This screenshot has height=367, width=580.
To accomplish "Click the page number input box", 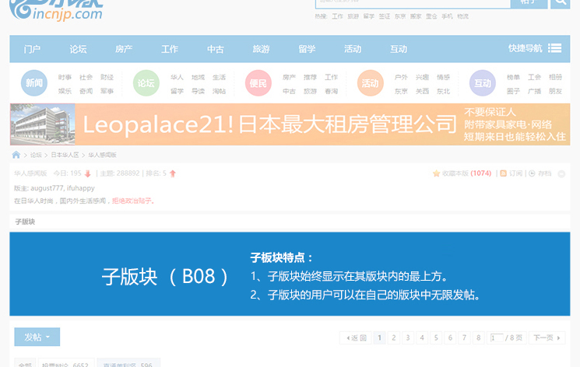I will point(497,337).
